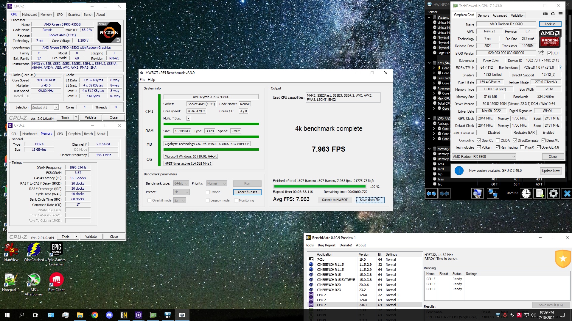
Task: Click the GPU-Z refresh icon
Action: (553, 14)
